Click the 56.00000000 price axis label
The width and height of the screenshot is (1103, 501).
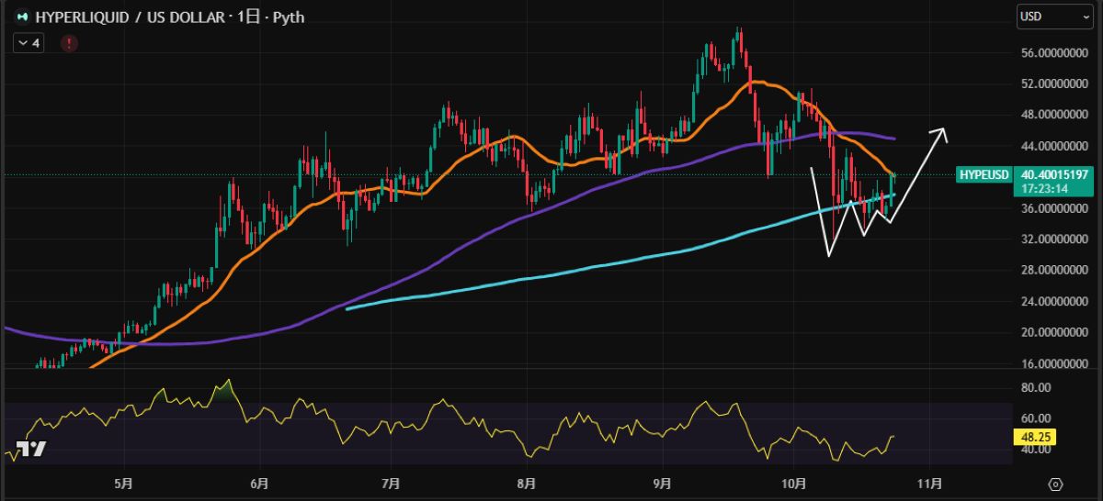pyautogui.click(x=1054, y=52)
